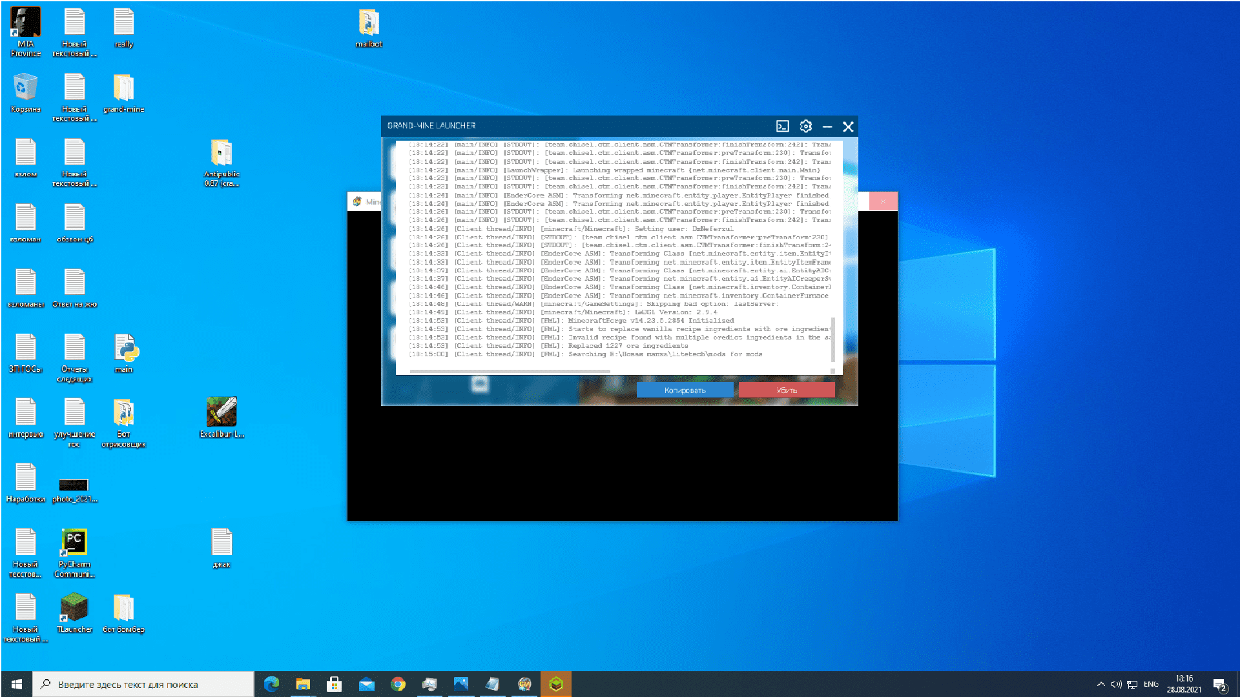
Task: Open Google Chrome from the taskbar
Action: pos(398,684)
